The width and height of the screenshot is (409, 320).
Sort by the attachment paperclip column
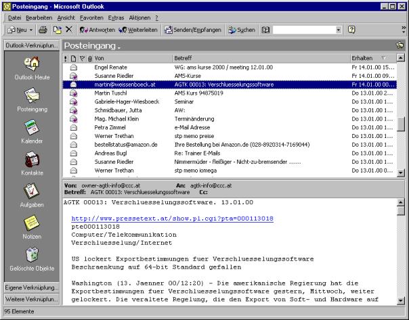(90, 58)
